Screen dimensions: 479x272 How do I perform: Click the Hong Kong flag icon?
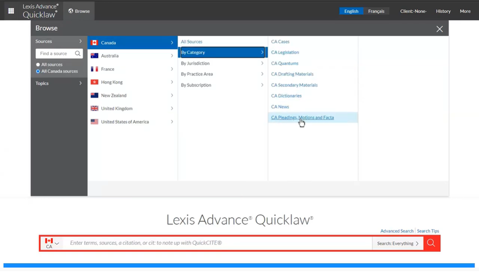pyautogui.click(x=94, y=82)
